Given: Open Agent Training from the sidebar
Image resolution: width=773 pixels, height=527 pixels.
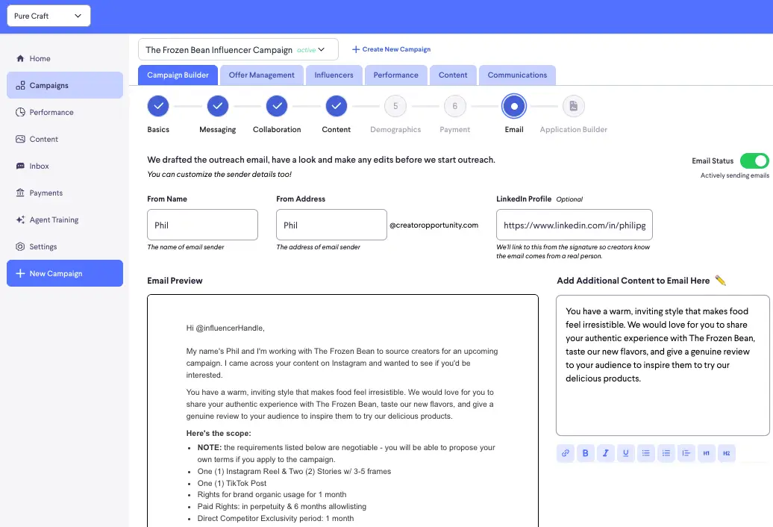Looking at the screenshot, I should click(65, 220).
